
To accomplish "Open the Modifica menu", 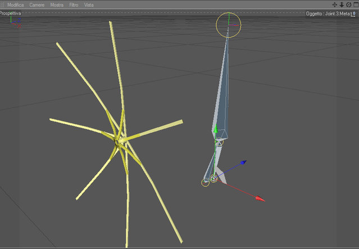I will pyautogui.click(x=16, y=5).
